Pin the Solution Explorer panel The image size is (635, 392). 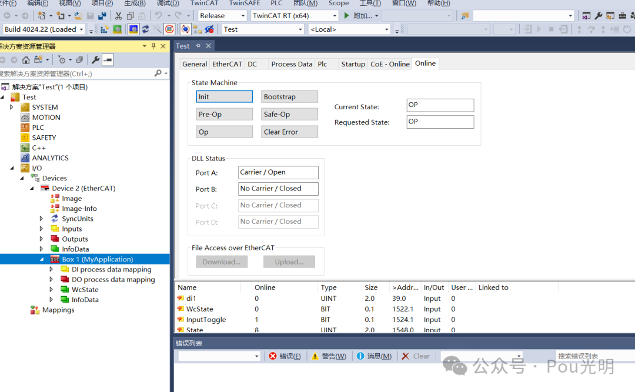click(x=153, y=46)
